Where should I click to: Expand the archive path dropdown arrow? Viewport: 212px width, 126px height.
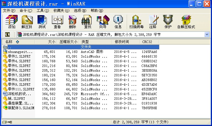click(207, 34)
